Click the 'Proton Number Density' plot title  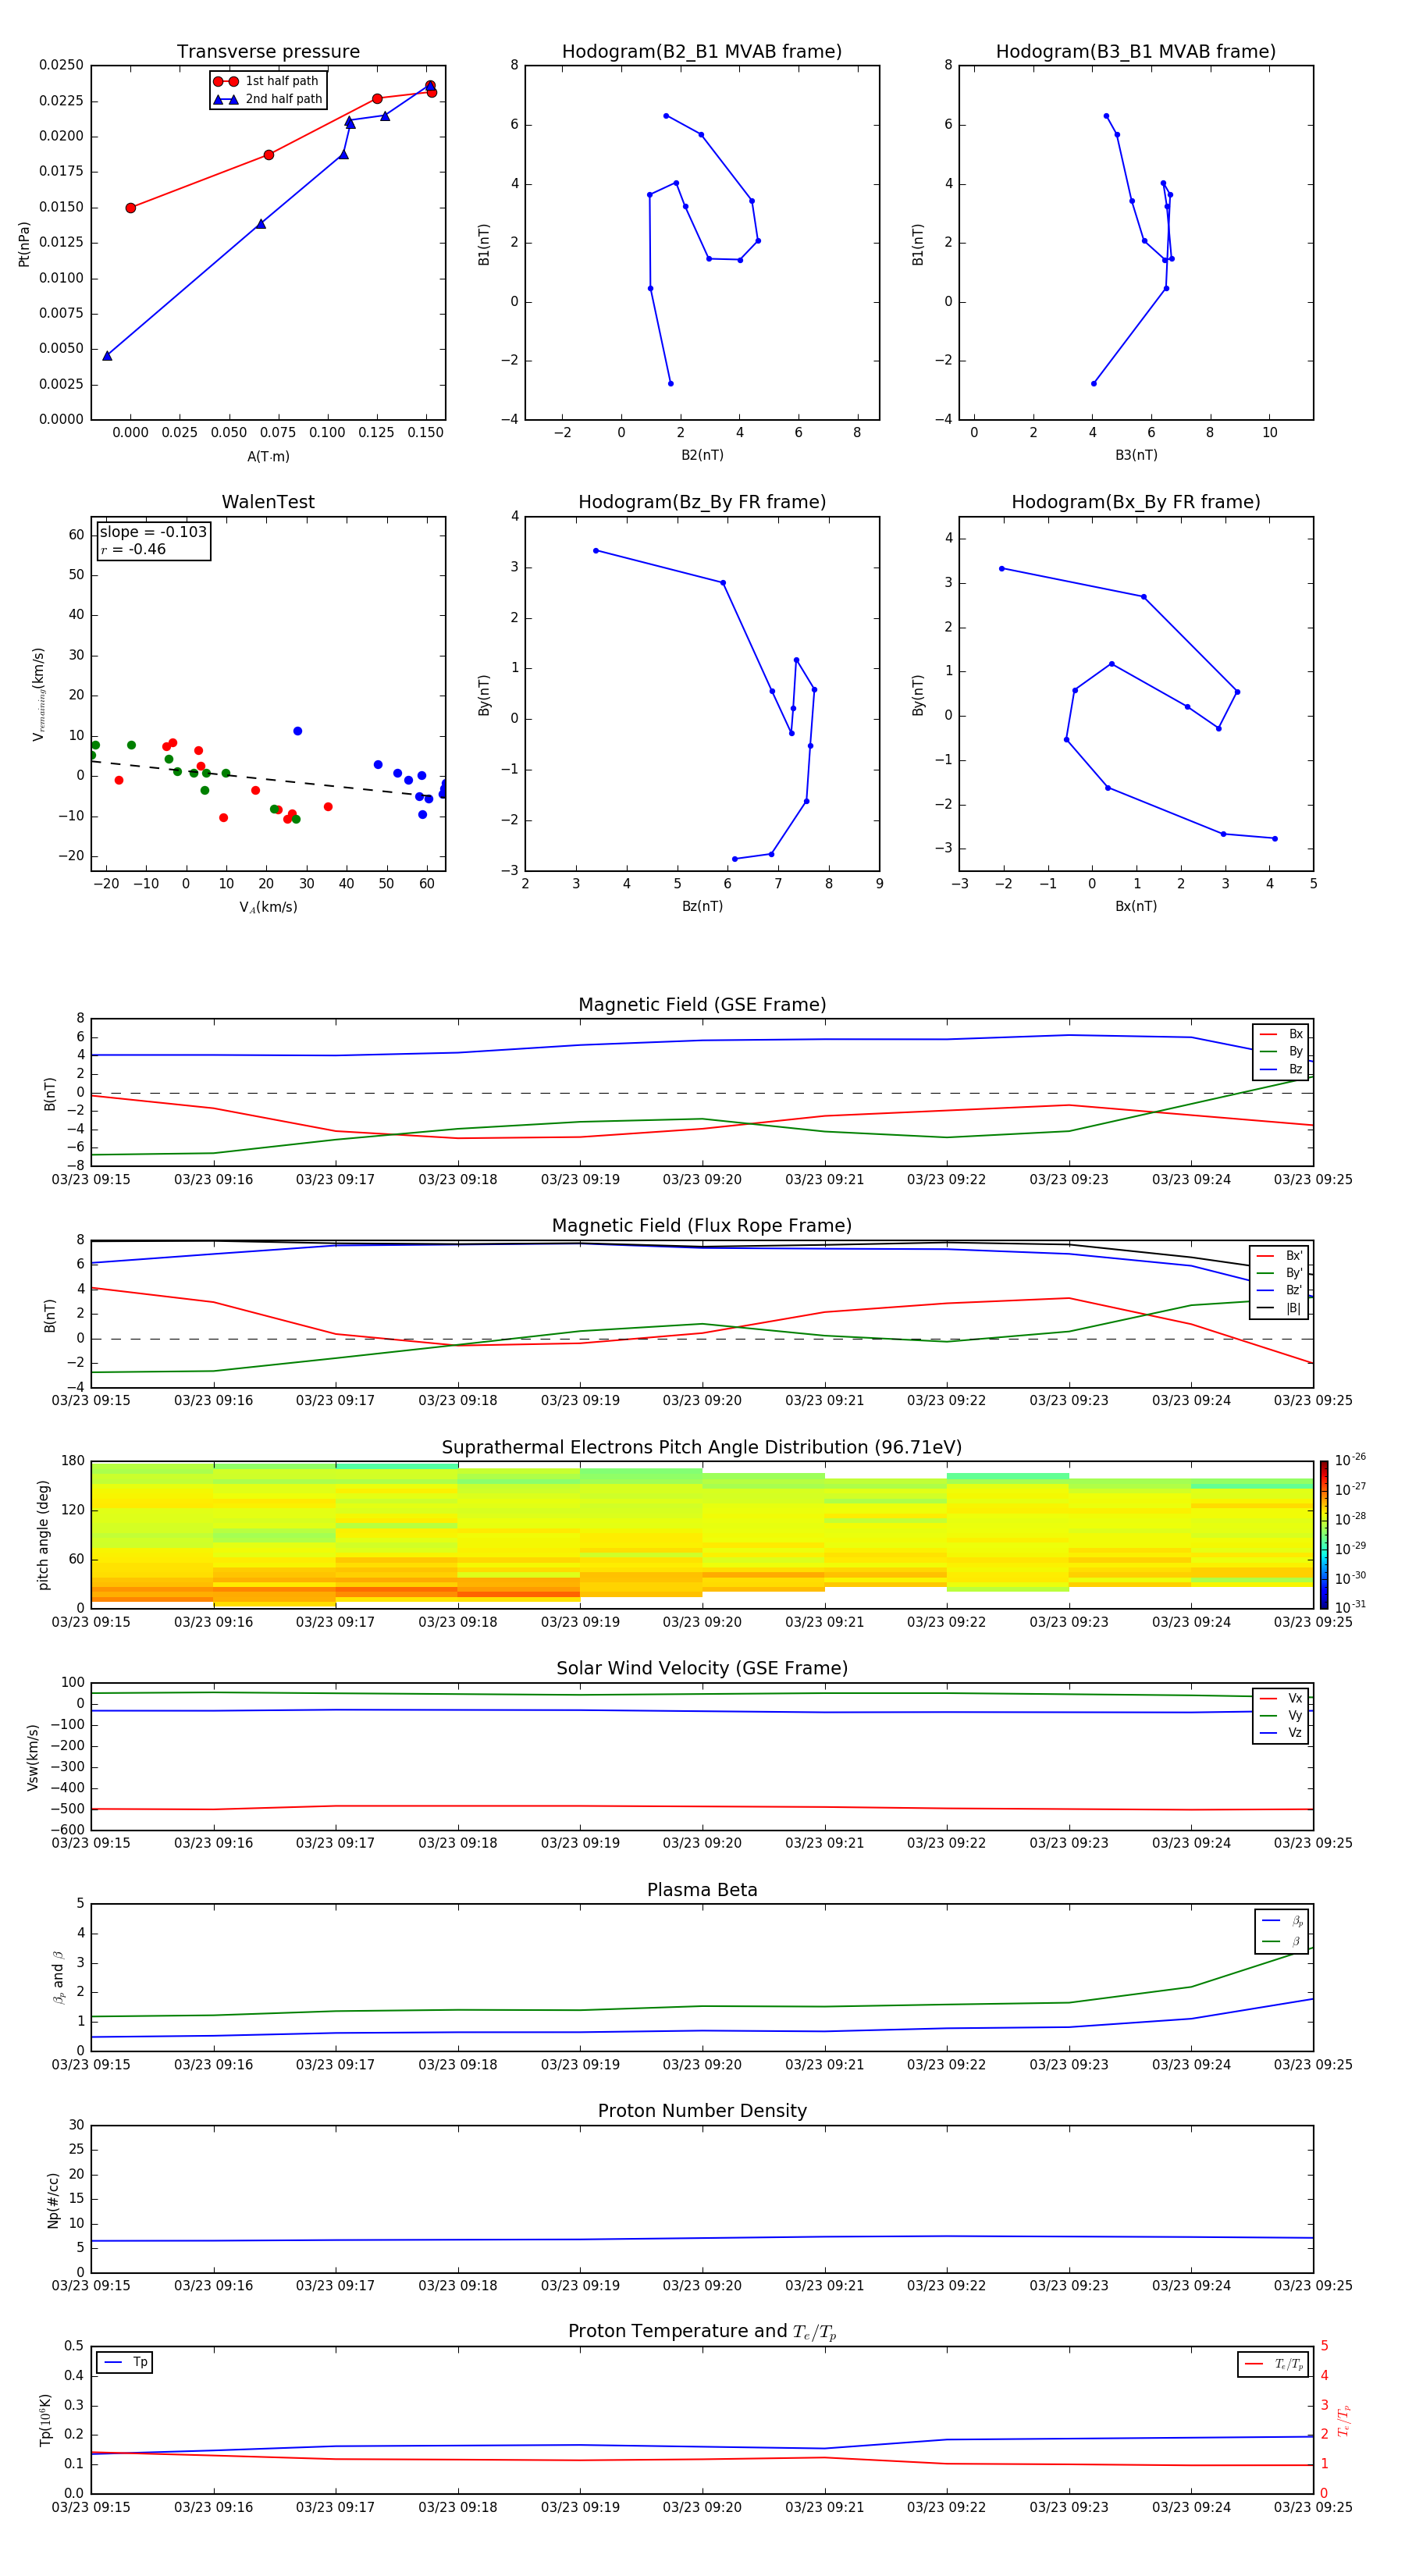tap(702, 2112)
